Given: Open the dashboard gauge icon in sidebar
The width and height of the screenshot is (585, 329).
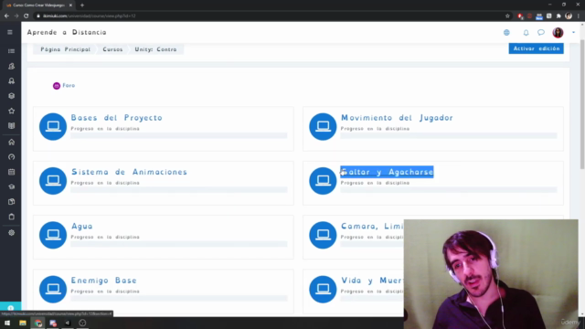Looking at the screenshot, I should pyautogui.click(x=12, y=157).
